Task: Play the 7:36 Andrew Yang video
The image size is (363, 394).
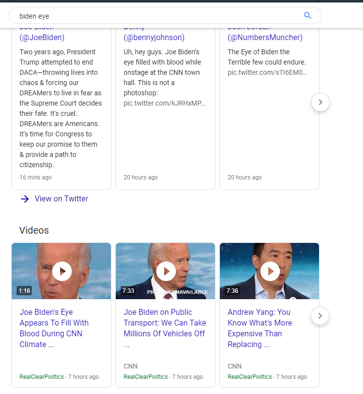Action: (x=270, y=271)
